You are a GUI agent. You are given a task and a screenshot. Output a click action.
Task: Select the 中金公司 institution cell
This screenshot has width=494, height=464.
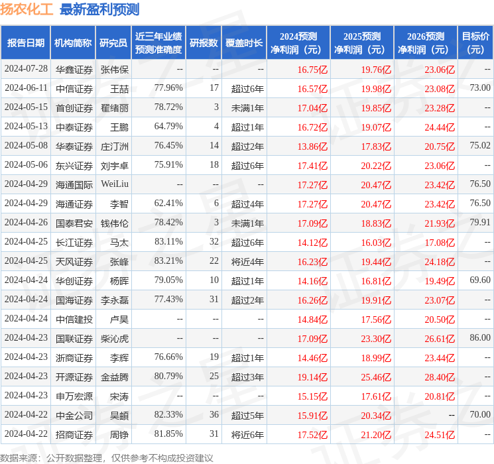[x=74, y=416]
